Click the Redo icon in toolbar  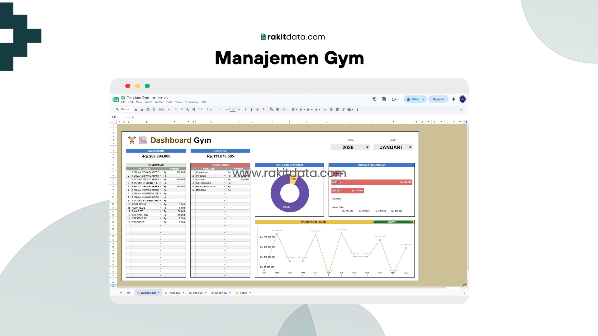142,110
